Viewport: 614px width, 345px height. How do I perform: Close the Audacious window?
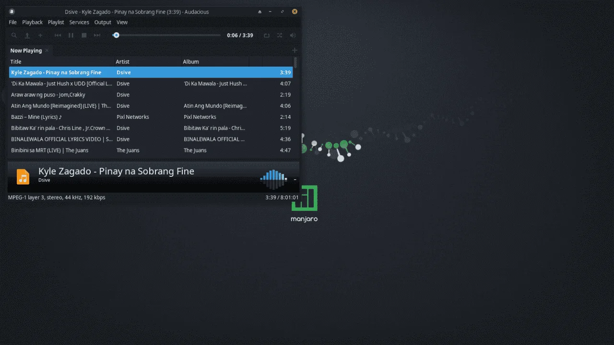295,11
